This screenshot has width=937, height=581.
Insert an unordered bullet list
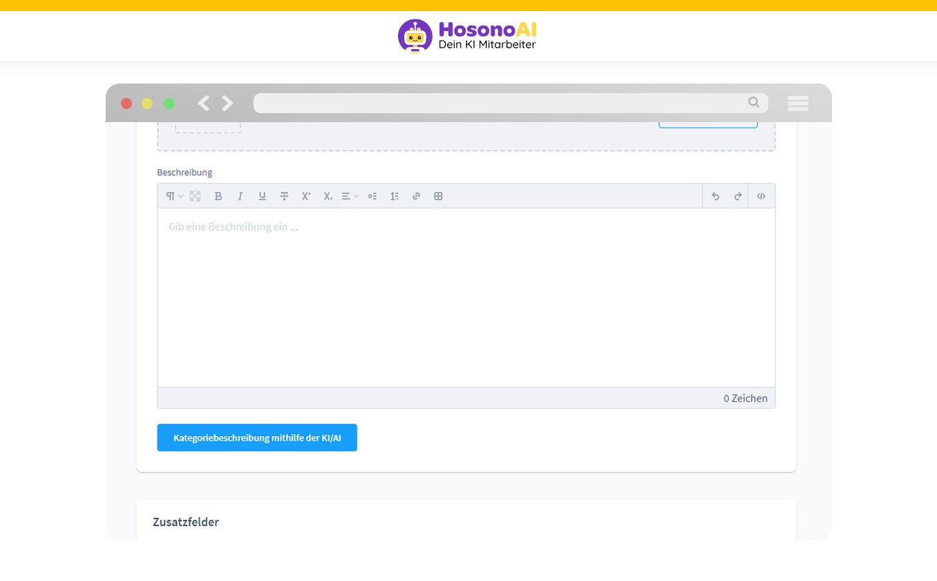click(x=372, y=196)
